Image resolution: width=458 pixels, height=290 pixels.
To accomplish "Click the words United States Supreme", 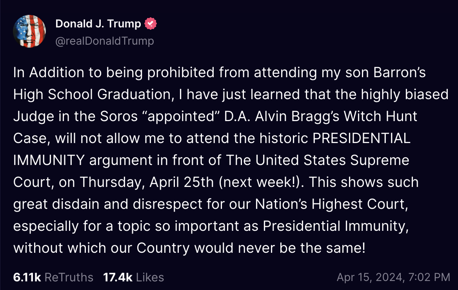I will [333, 160].
